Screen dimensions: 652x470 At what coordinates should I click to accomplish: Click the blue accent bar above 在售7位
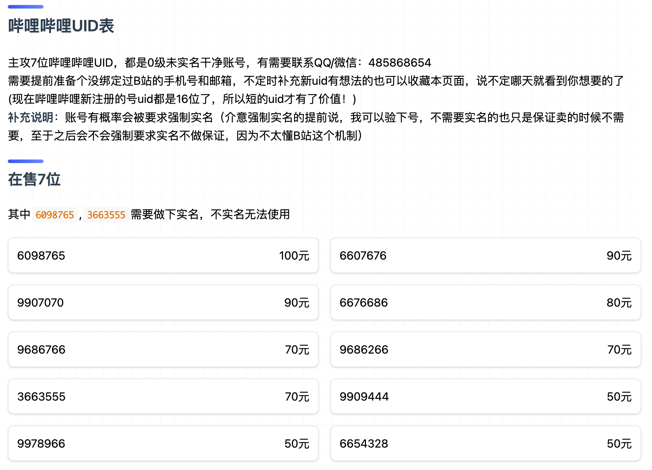26,161
